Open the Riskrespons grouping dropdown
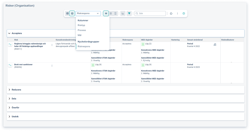Screen dimensions: 250x131 [x=88, y=13]
